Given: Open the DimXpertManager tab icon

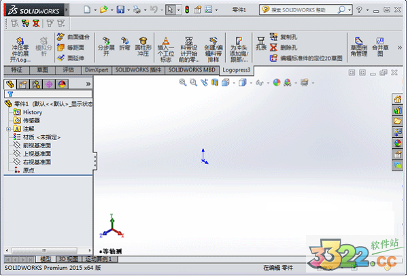Looking at the screenshot, I should click(x=49, y=84).
